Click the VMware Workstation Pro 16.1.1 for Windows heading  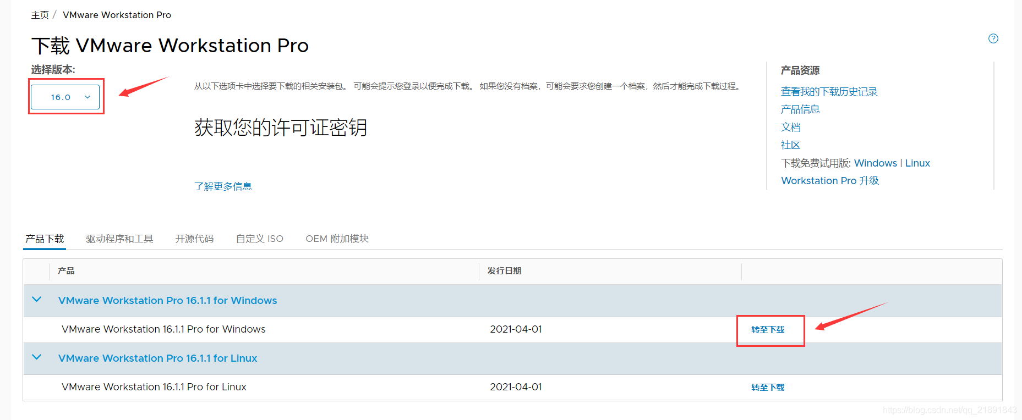pos(167,301)
